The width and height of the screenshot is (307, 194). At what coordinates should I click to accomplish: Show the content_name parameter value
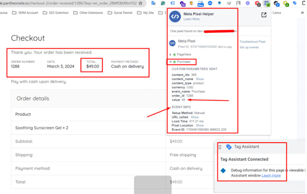coord(200,79)
